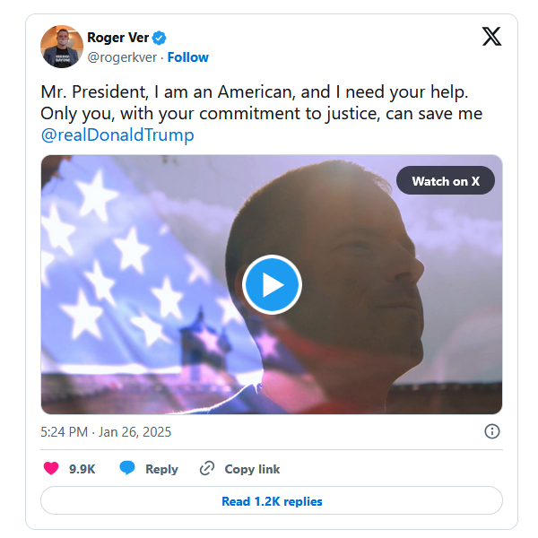Follow Roger Ver
The image size is (538, 538).
(187, 57)
